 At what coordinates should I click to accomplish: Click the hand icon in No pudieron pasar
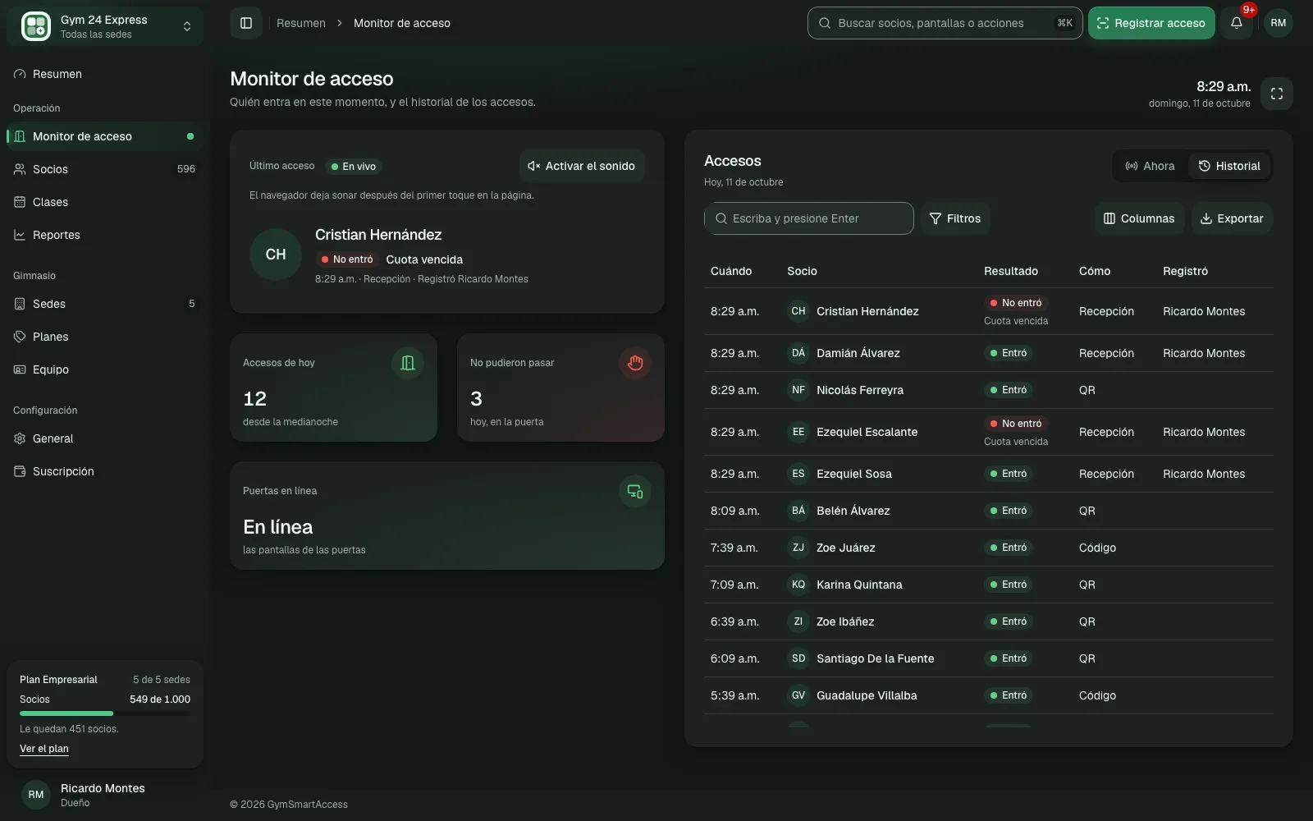635,363
